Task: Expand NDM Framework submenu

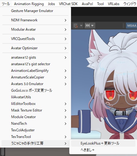Action: (35, 20)
